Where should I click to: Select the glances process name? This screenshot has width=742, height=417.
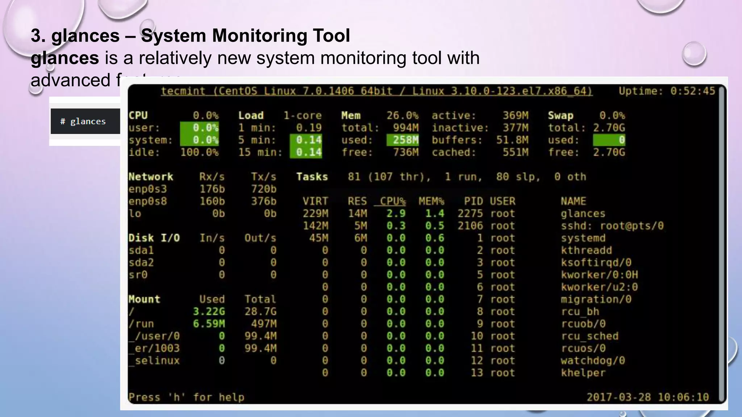[583, 214]
